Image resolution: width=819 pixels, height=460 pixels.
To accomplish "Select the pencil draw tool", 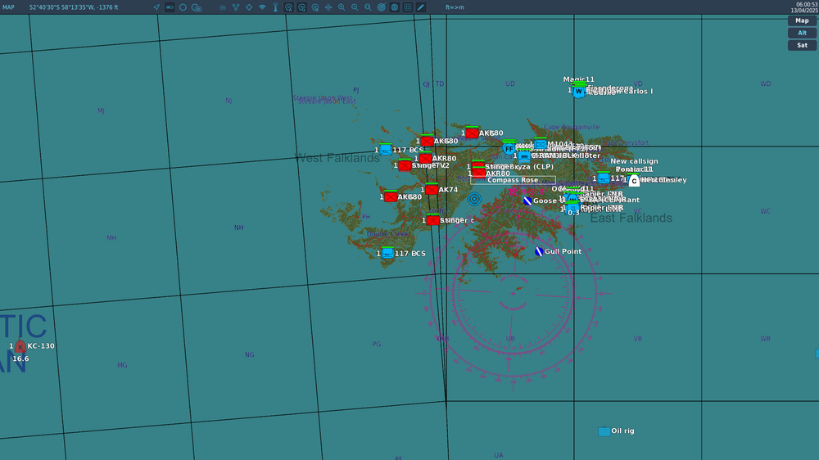I will [x=421, y=7].
